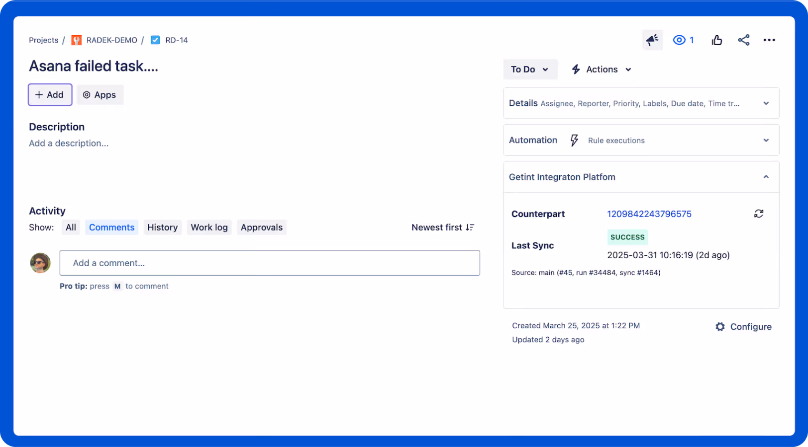Viewport: 808px width, 447px height.
Task: Open counterpart link 1209842243796575
Action: pos(649,214)
